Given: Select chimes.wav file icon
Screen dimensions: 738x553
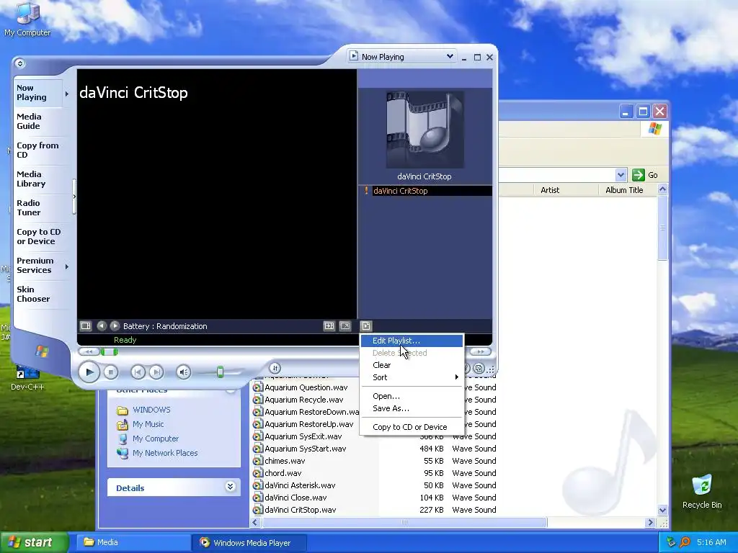Looking at the screenshot, I should click(x=257, y=461).
